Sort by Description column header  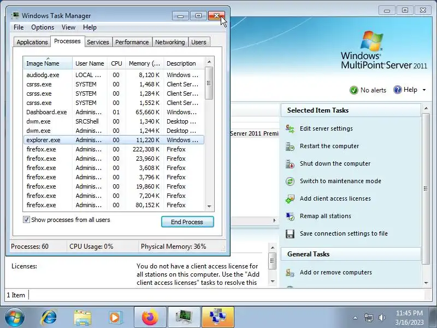pos(184,63)
